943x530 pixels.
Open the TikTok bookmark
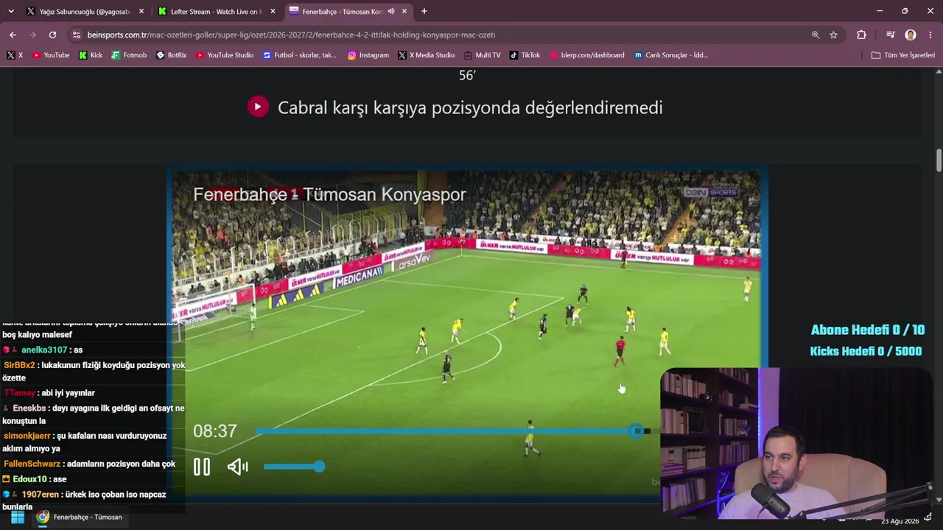point(525,55)
